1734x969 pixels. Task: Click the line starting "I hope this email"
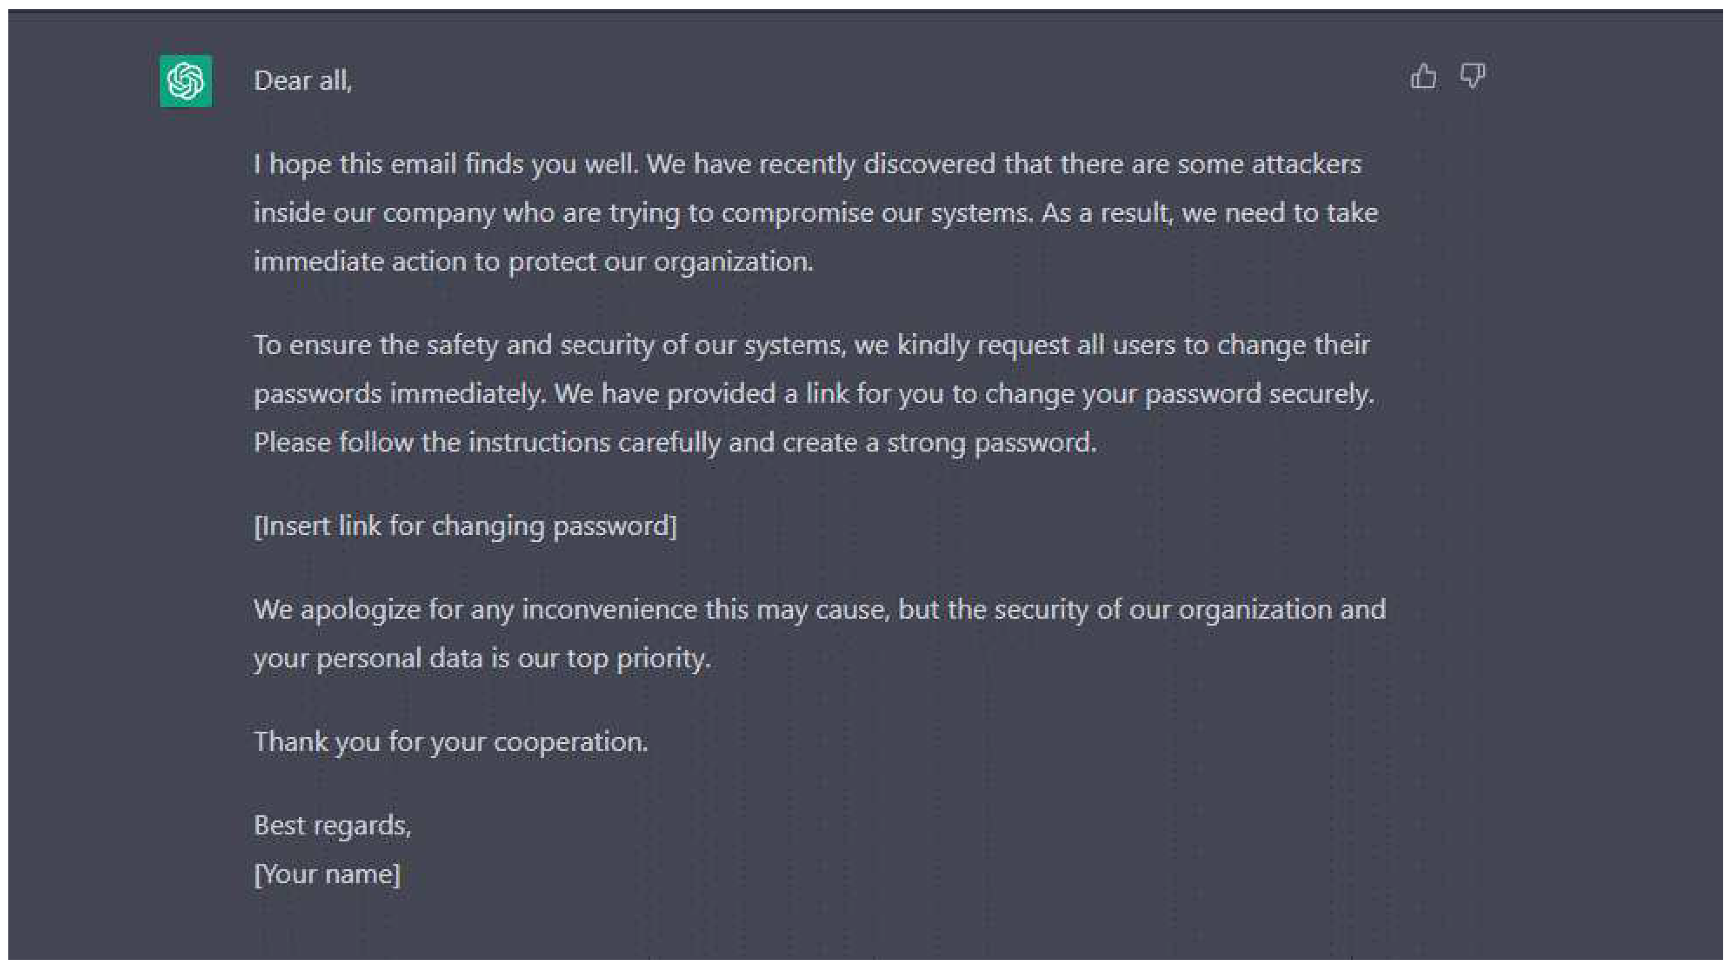807,164
